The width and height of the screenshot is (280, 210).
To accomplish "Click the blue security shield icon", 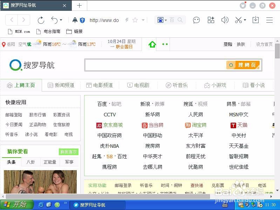I will [82, 20].
